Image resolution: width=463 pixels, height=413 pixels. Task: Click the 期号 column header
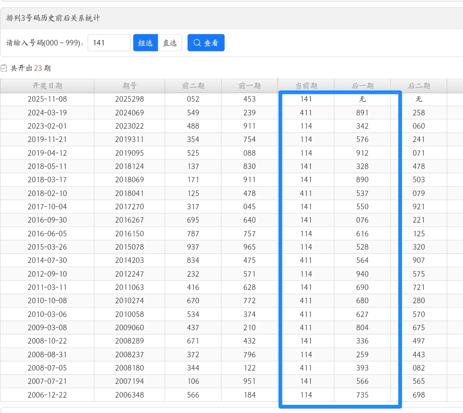click(129, 86)
